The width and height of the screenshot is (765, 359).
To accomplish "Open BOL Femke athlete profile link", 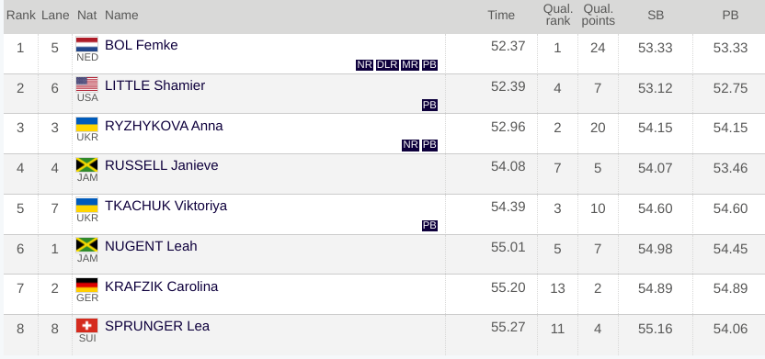I will (141, 45).
